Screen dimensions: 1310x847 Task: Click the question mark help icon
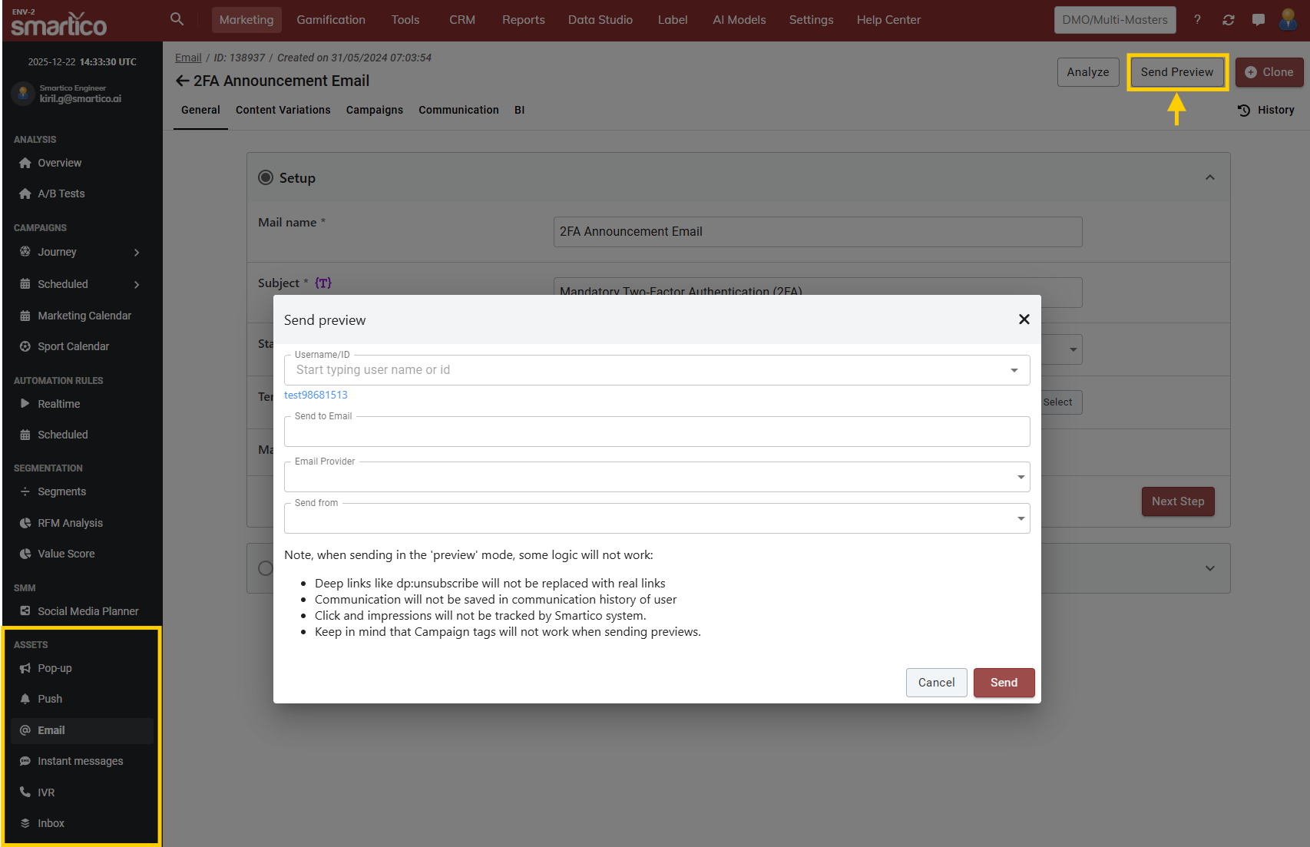pyautogui.click(x=1197, y=20)
